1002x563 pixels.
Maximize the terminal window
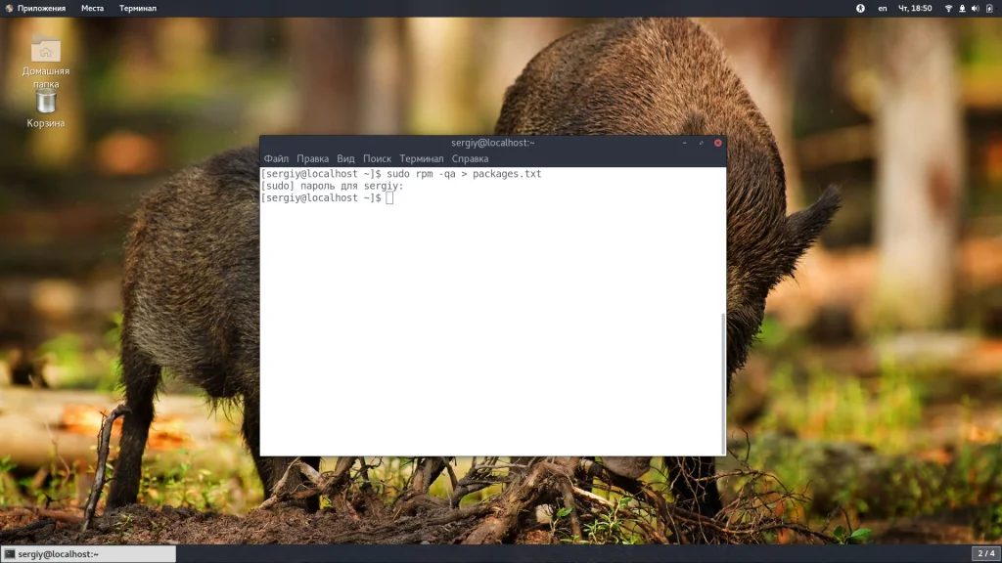click(701, 143)
